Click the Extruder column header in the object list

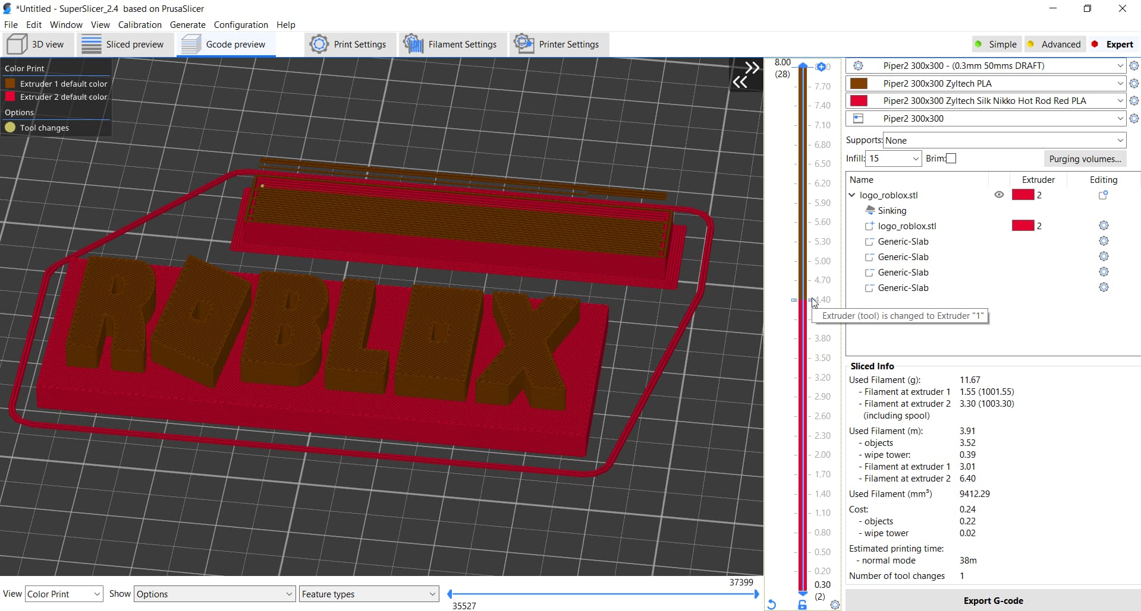(1038, 180)
